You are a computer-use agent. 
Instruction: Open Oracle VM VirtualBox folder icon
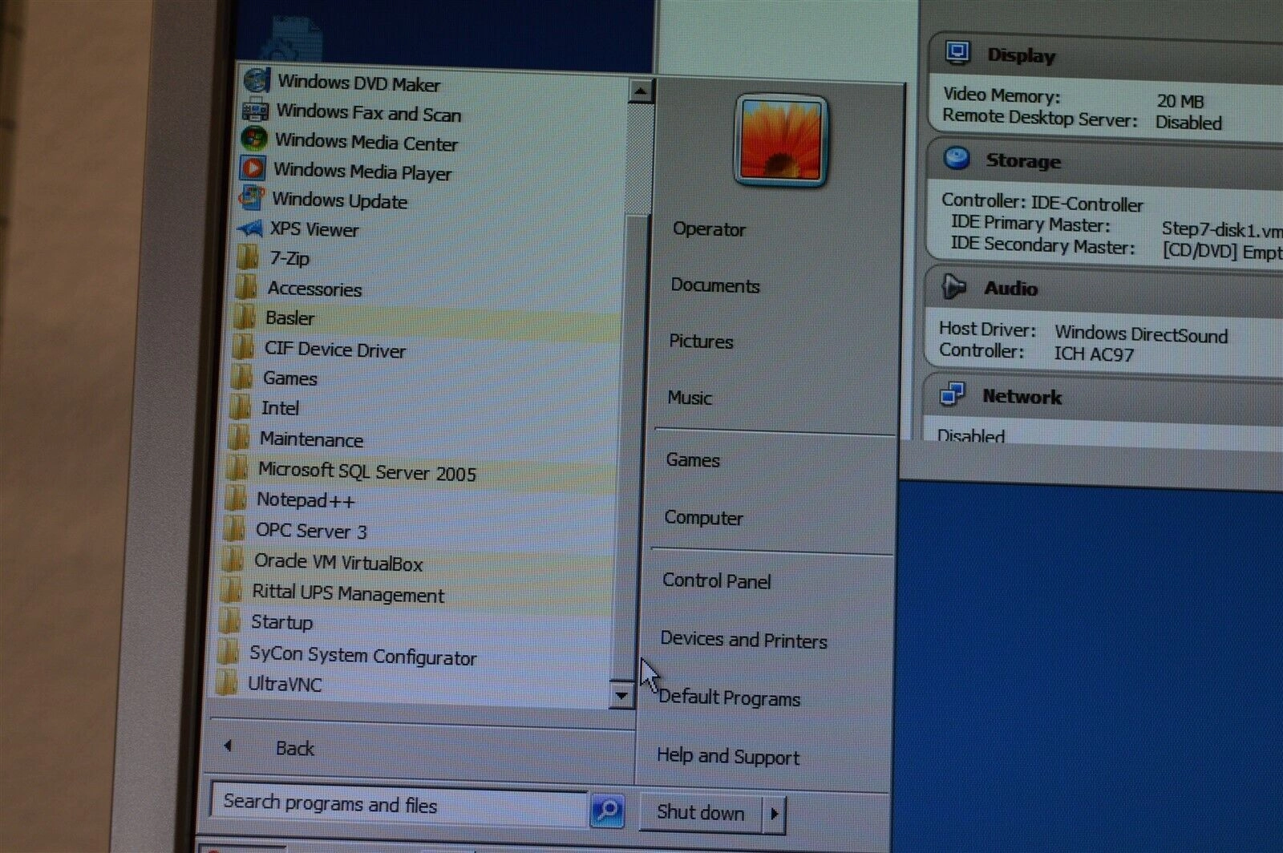click(x=232, y=560)
